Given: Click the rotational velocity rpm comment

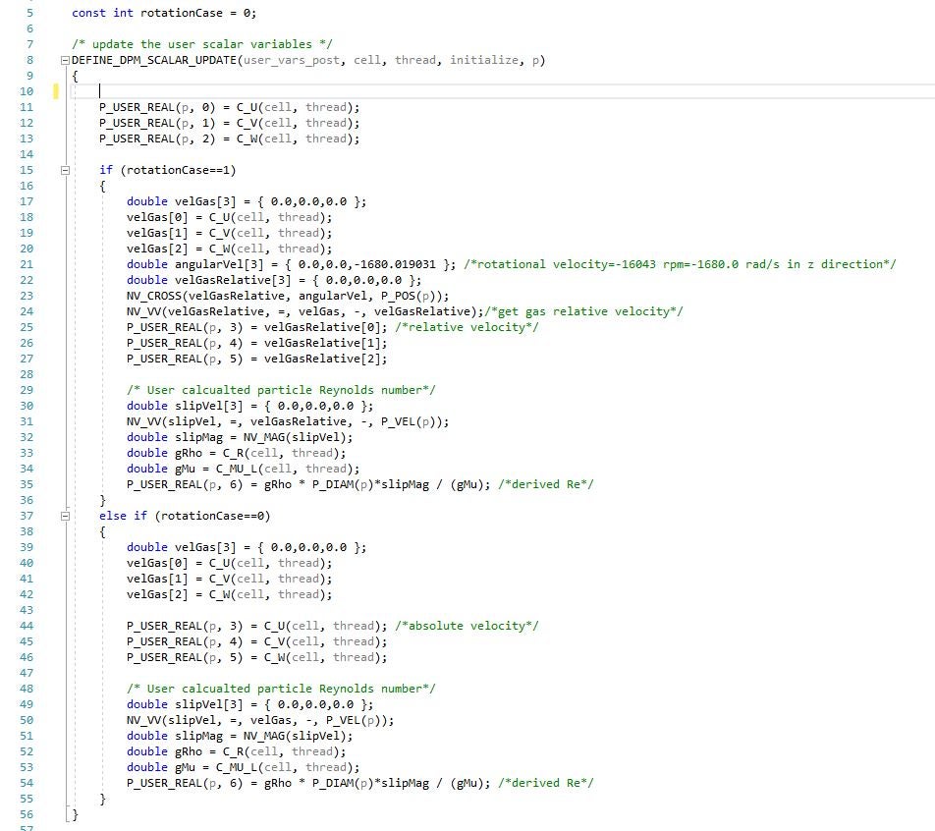Looking at the screenshot, I should click(680, 264).
